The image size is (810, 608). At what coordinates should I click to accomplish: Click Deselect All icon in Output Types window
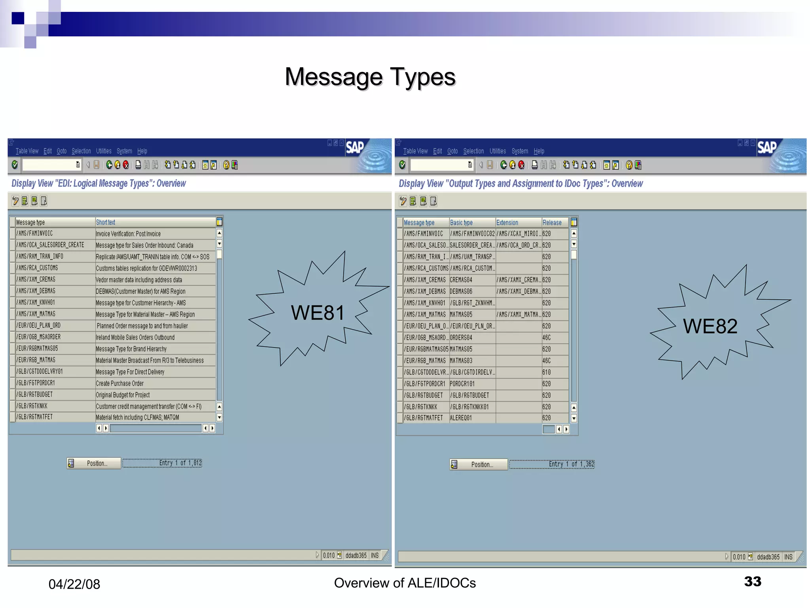coord(433,201)
